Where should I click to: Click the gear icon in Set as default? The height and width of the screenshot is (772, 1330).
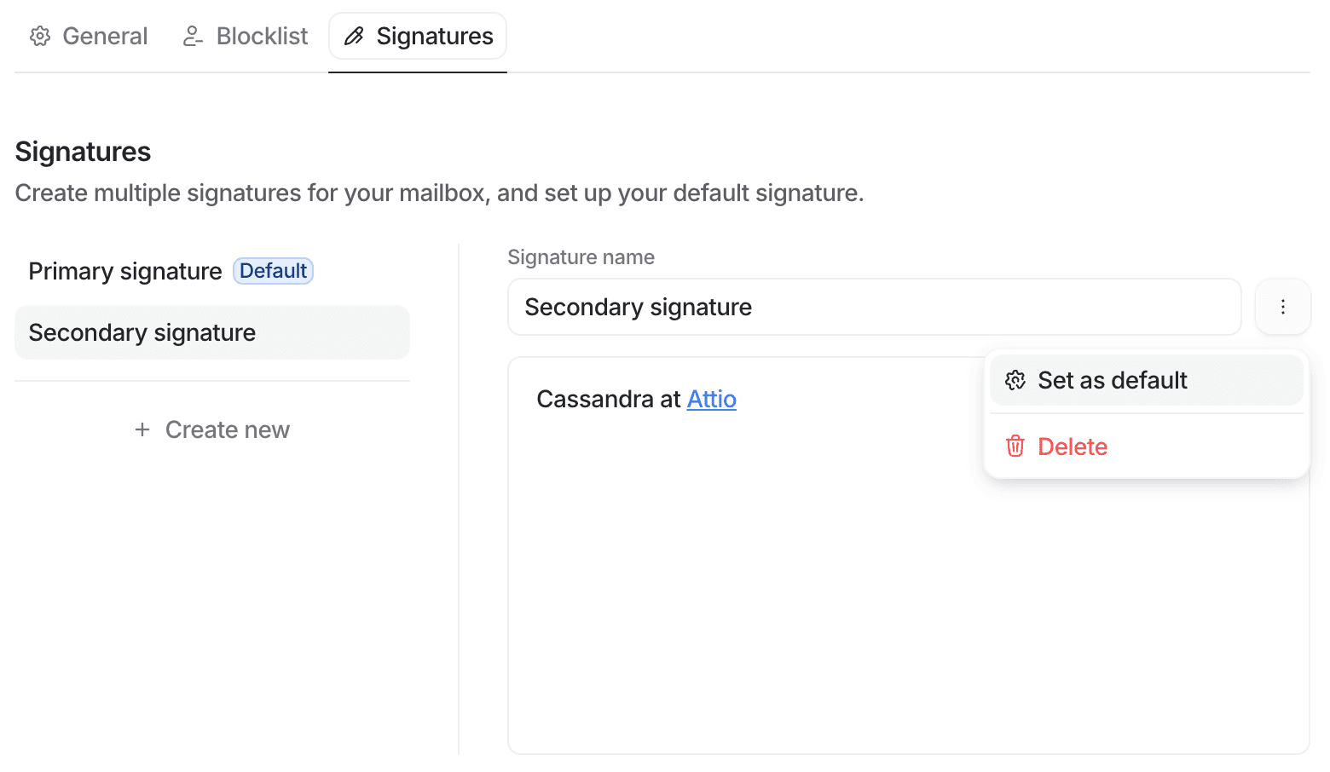pos(1015,380)
